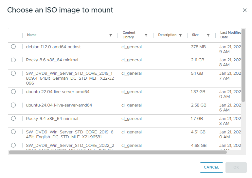252x178 pixels.
Task: Click the German 2019 X22-32096 ISO name
Action: (70, 78)
